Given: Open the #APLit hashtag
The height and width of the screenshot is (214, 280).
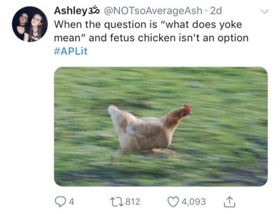Looking at the screenshot, I should click(71, 51).
